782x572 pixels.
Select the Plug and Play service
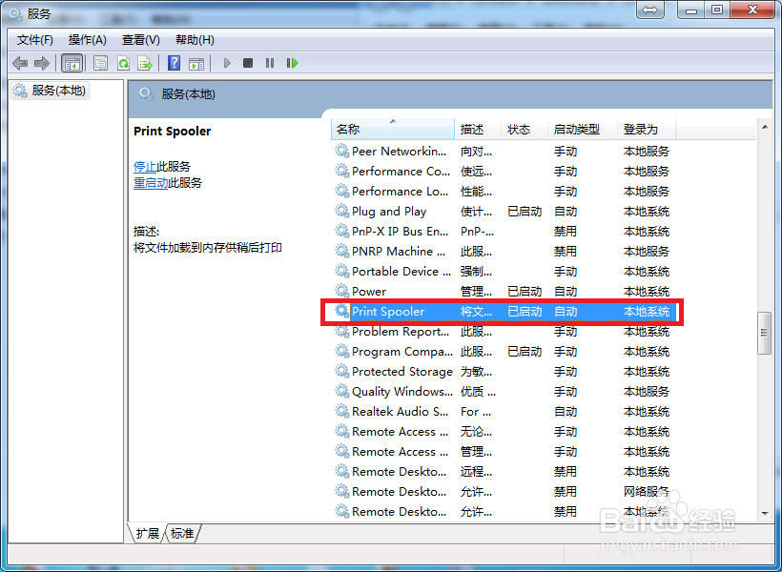(x=389, y=211)
